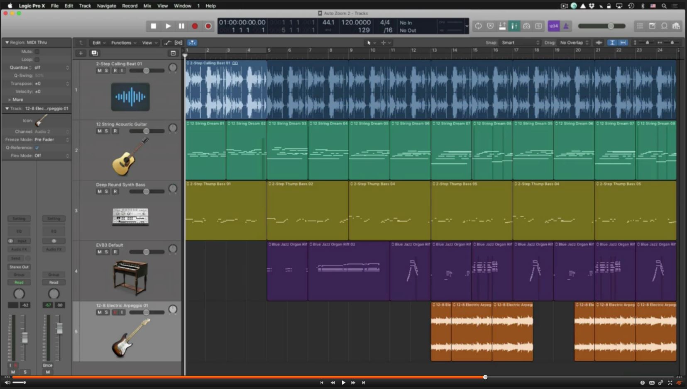Toggle Cycle mode in the control bar
Image resolution: width=687 pixels, height=389 pixels.
point(478,26)
